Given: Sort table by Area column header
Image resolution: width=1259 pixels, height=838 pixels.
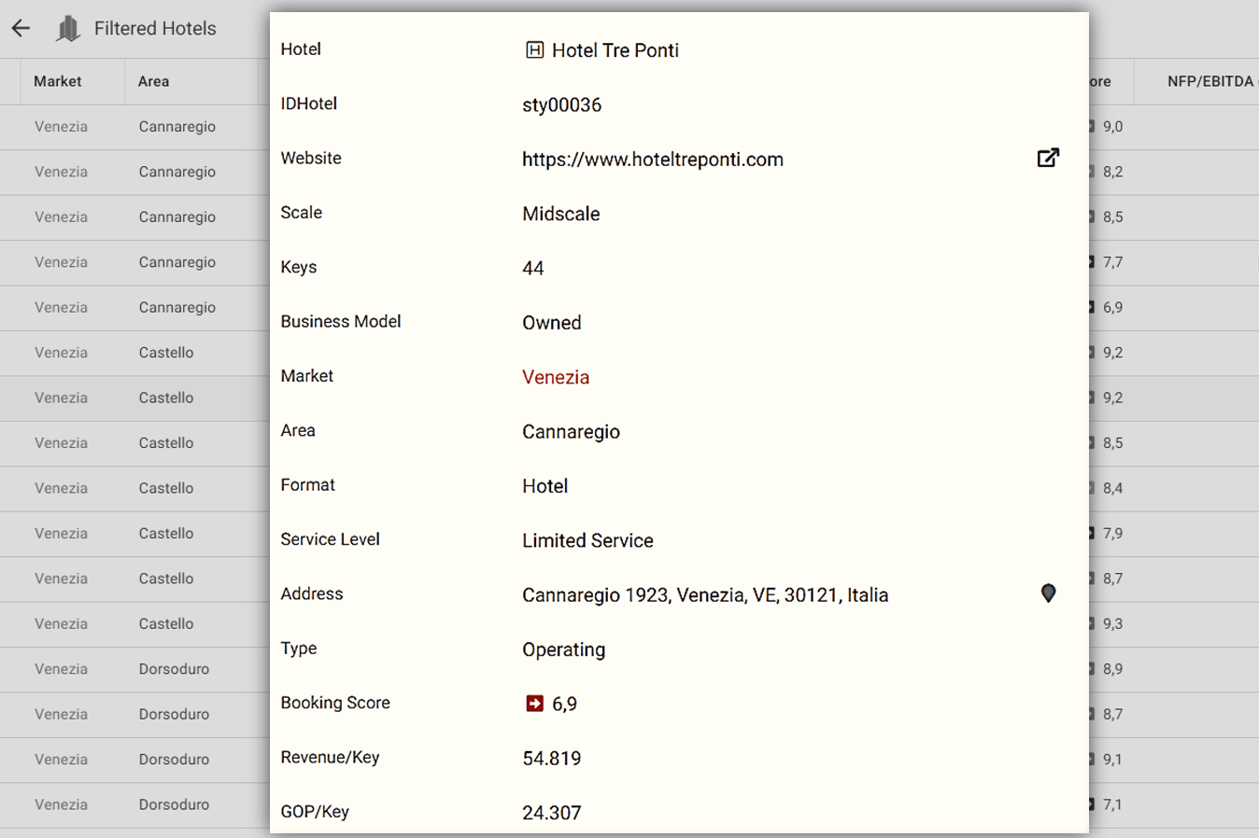Looking at the screenshot, I should coord(153,81).
